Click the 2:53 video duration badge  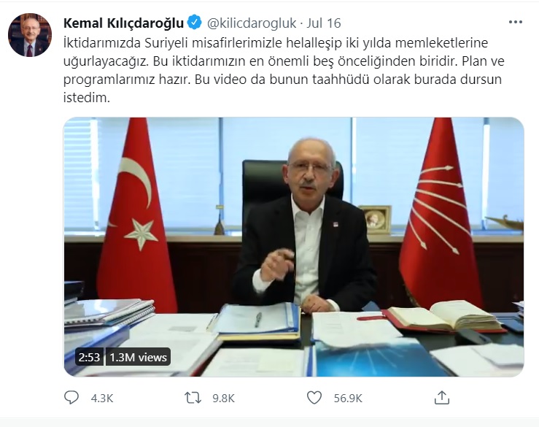(x=89, y=357)
